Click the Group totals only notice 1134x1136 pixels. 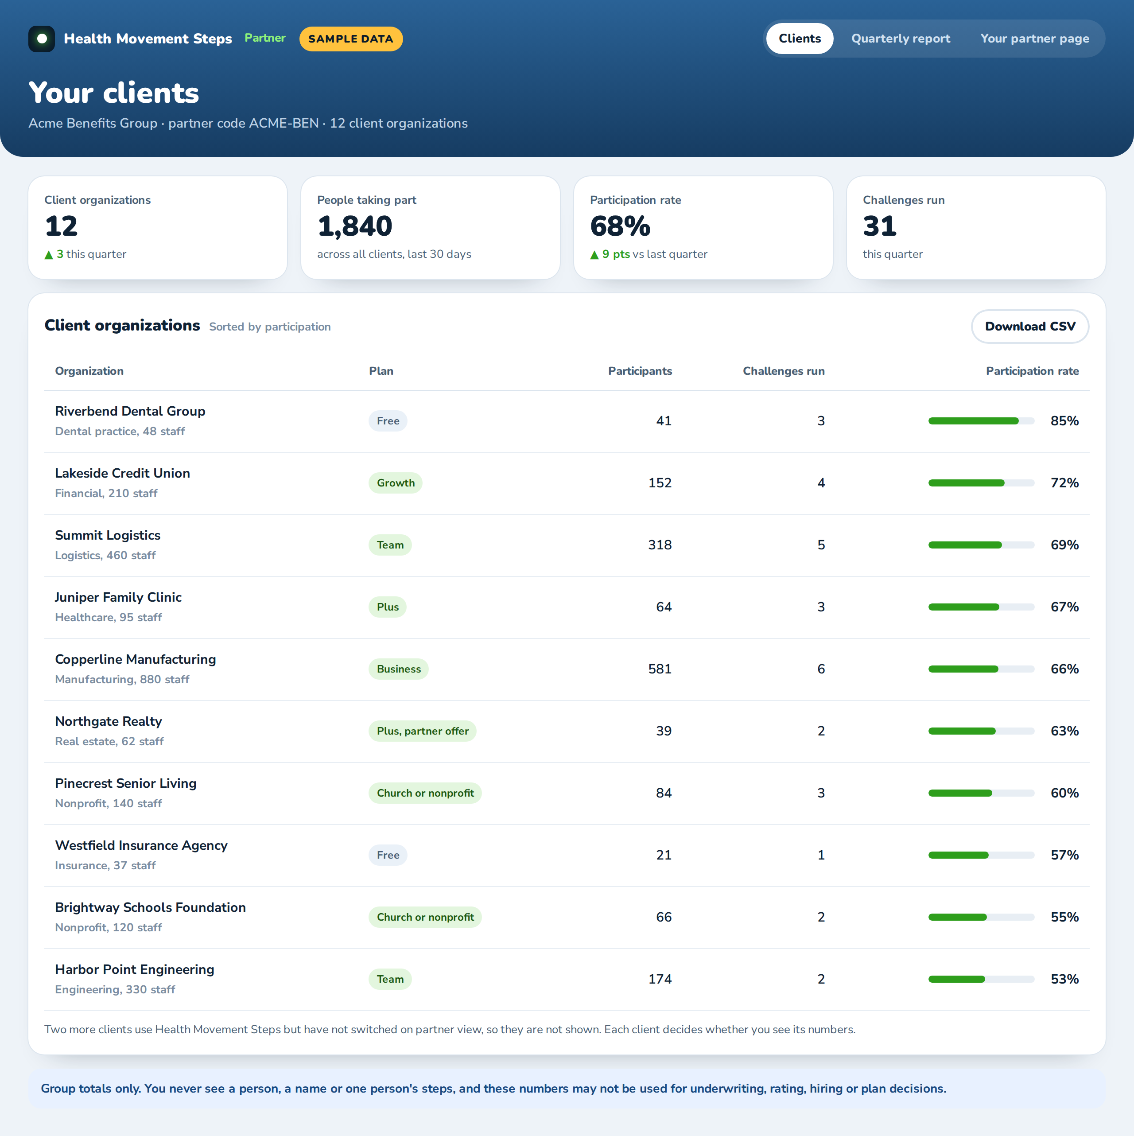click(x=567, y=1089)
